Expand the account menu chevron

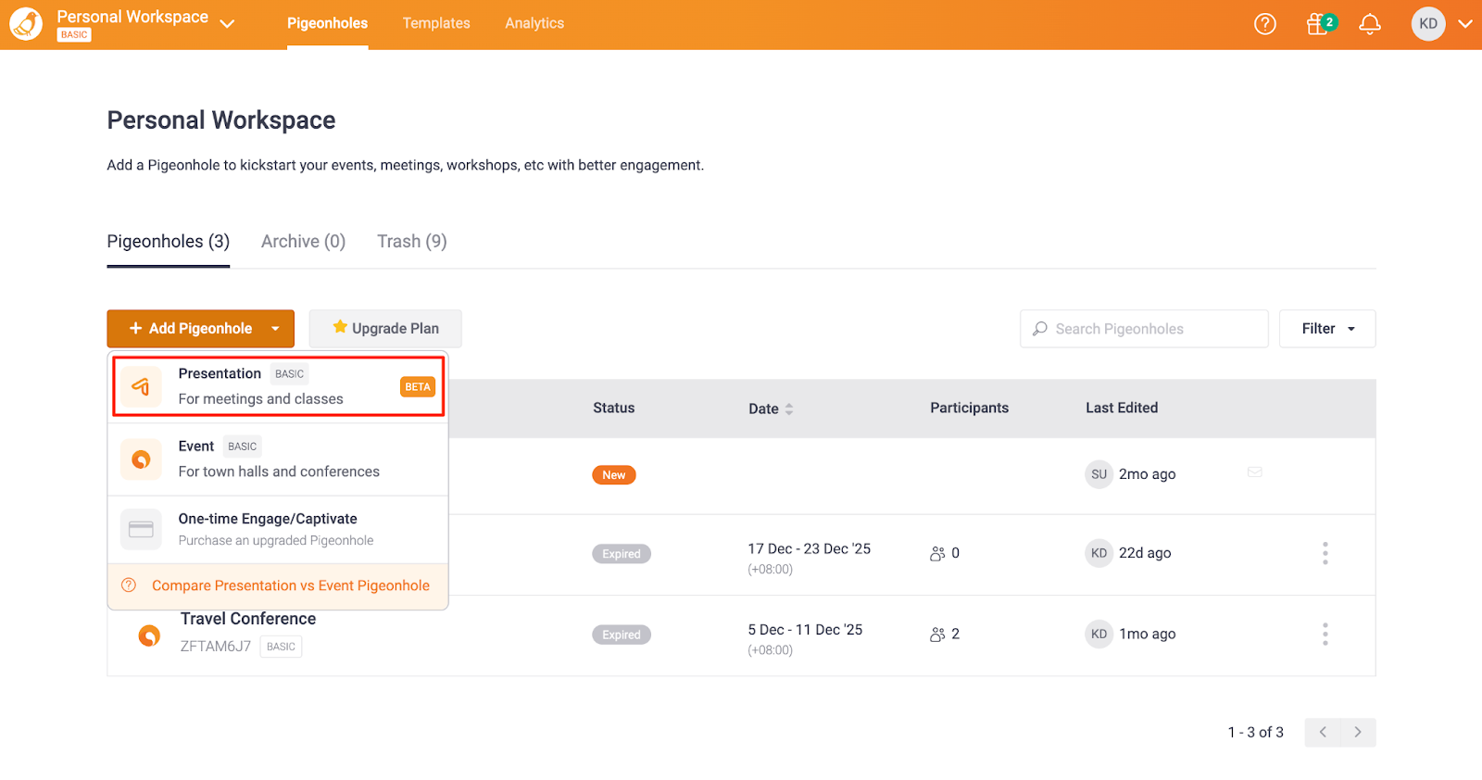(x=1464, y=24)
